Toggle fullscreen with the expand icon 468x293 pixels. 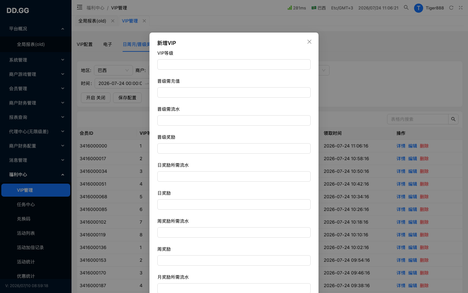(461, 8)
